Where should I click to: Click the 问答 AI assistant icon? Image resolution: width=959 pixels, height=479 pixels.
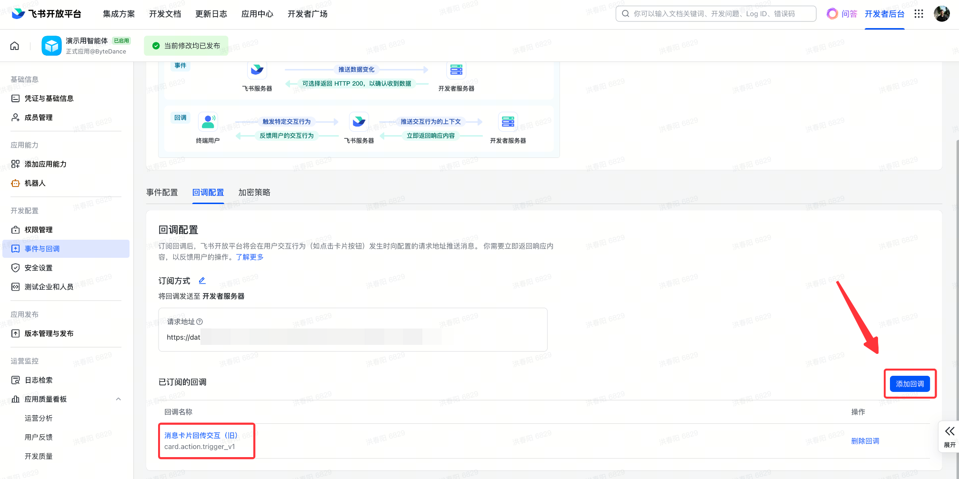click(x=832, y=14)
